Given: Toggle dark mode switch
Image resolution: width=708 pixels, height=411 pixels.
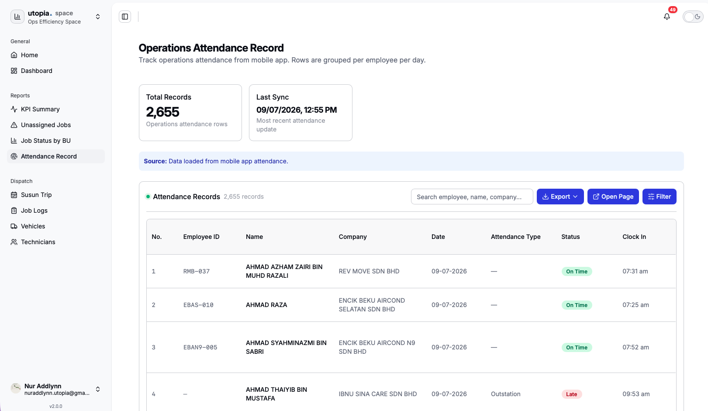Looking at the screenshot, I should 693,17.
